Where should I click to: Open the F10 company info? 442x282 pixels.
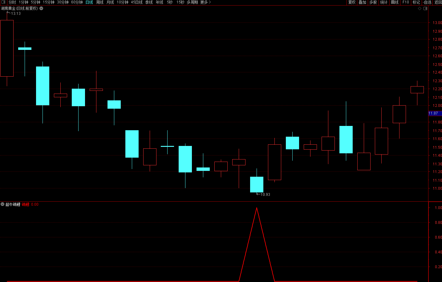(406, 2)
